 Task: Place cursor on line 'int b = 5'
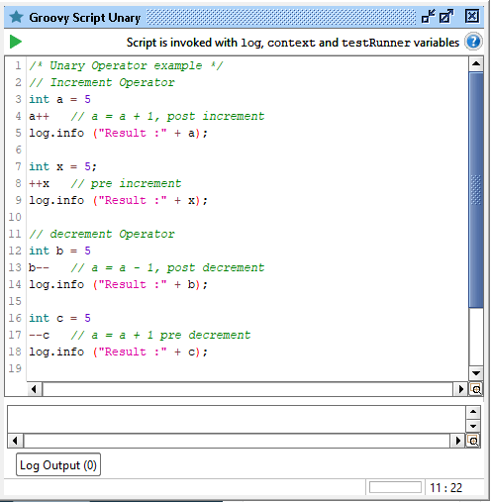click(x=59, y=251)
